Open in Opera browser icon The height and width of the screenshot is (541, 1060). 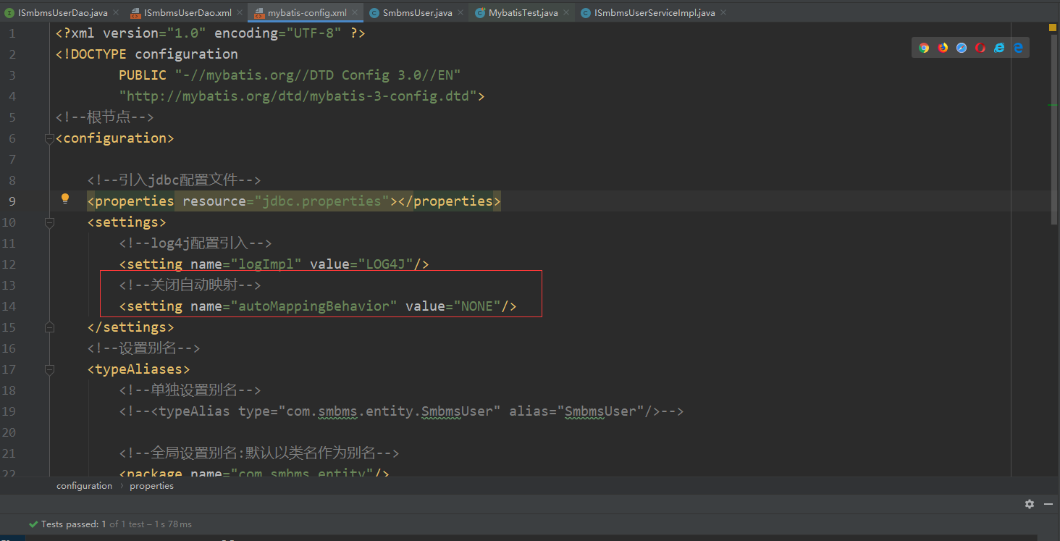coord(980,48)
